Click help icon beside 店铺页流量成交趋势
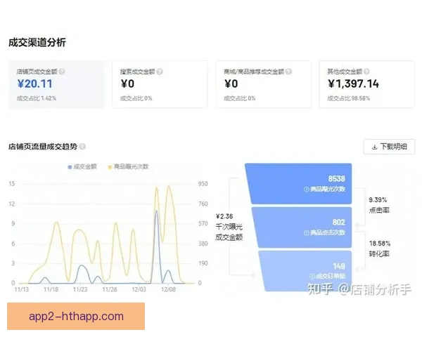422x337 pixels. 82,147
